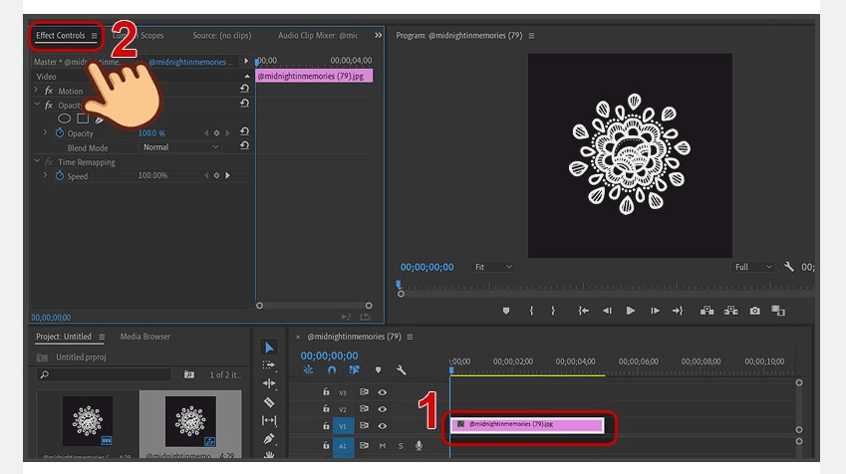Open the Full playback resolution dropdown
This screenshot has width=846, height=474.
coord(753,267)
